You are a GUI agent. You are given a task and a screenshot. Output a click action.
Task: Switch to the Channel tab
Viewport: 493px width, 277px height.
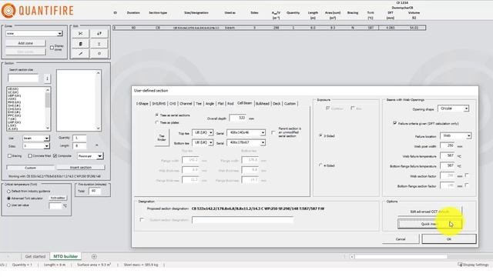click(186, 104)
